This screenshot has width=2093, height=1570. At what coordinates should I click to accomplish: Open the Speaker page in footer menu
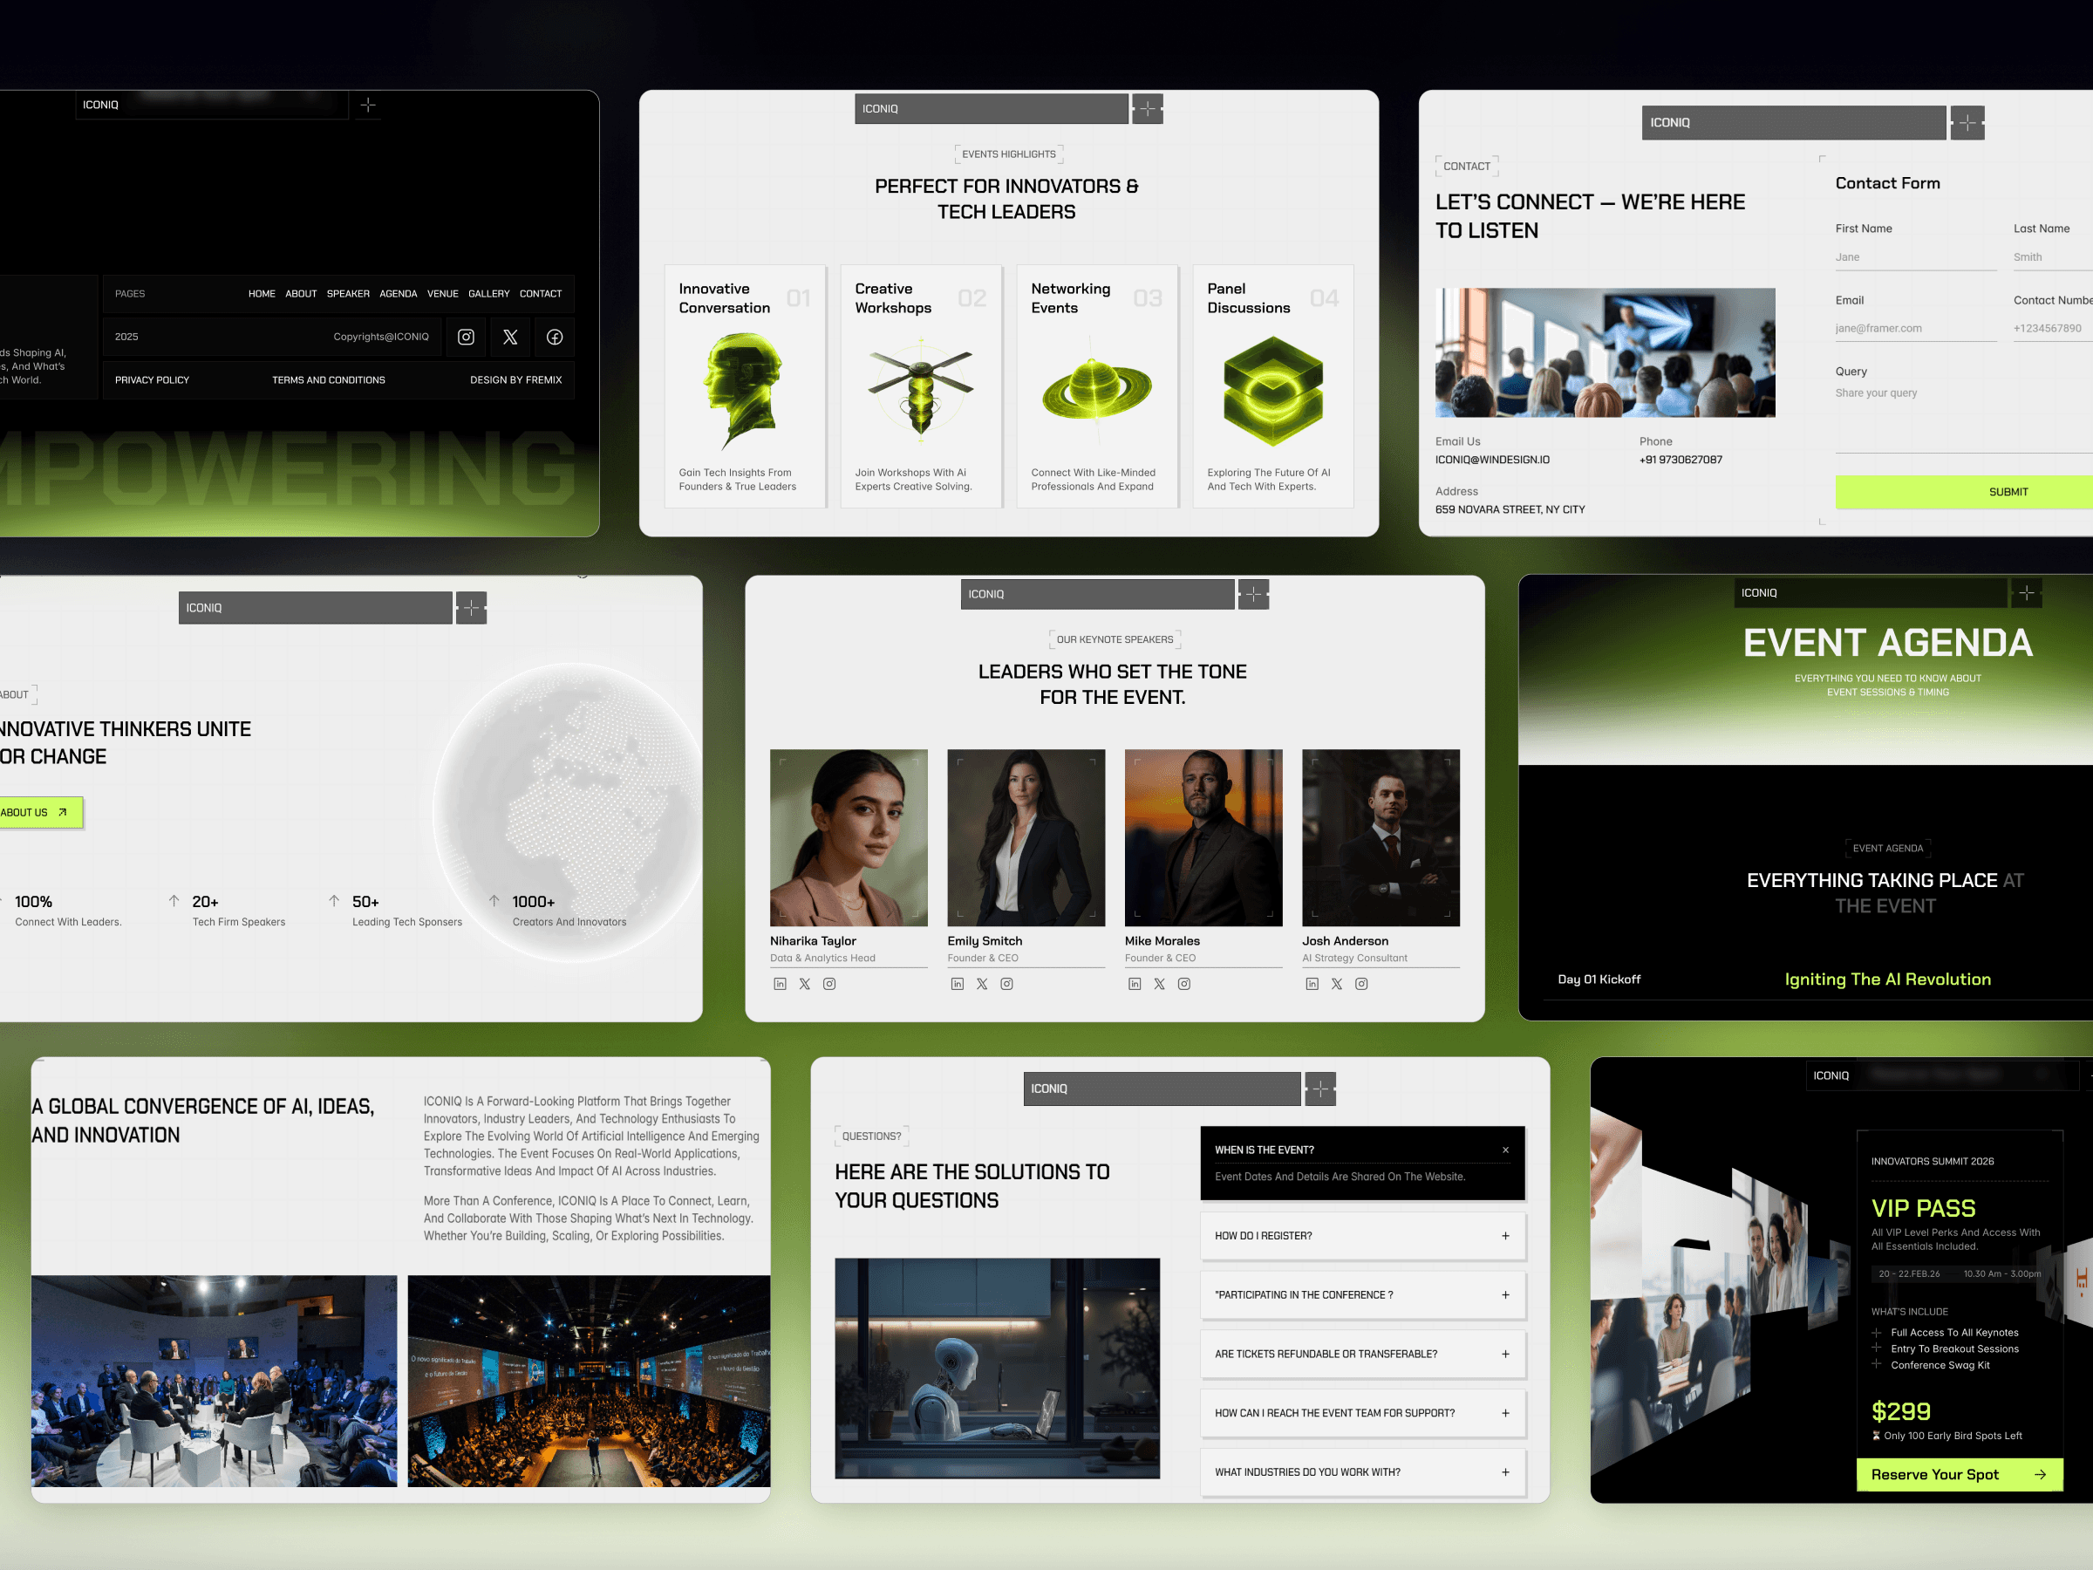348,293
